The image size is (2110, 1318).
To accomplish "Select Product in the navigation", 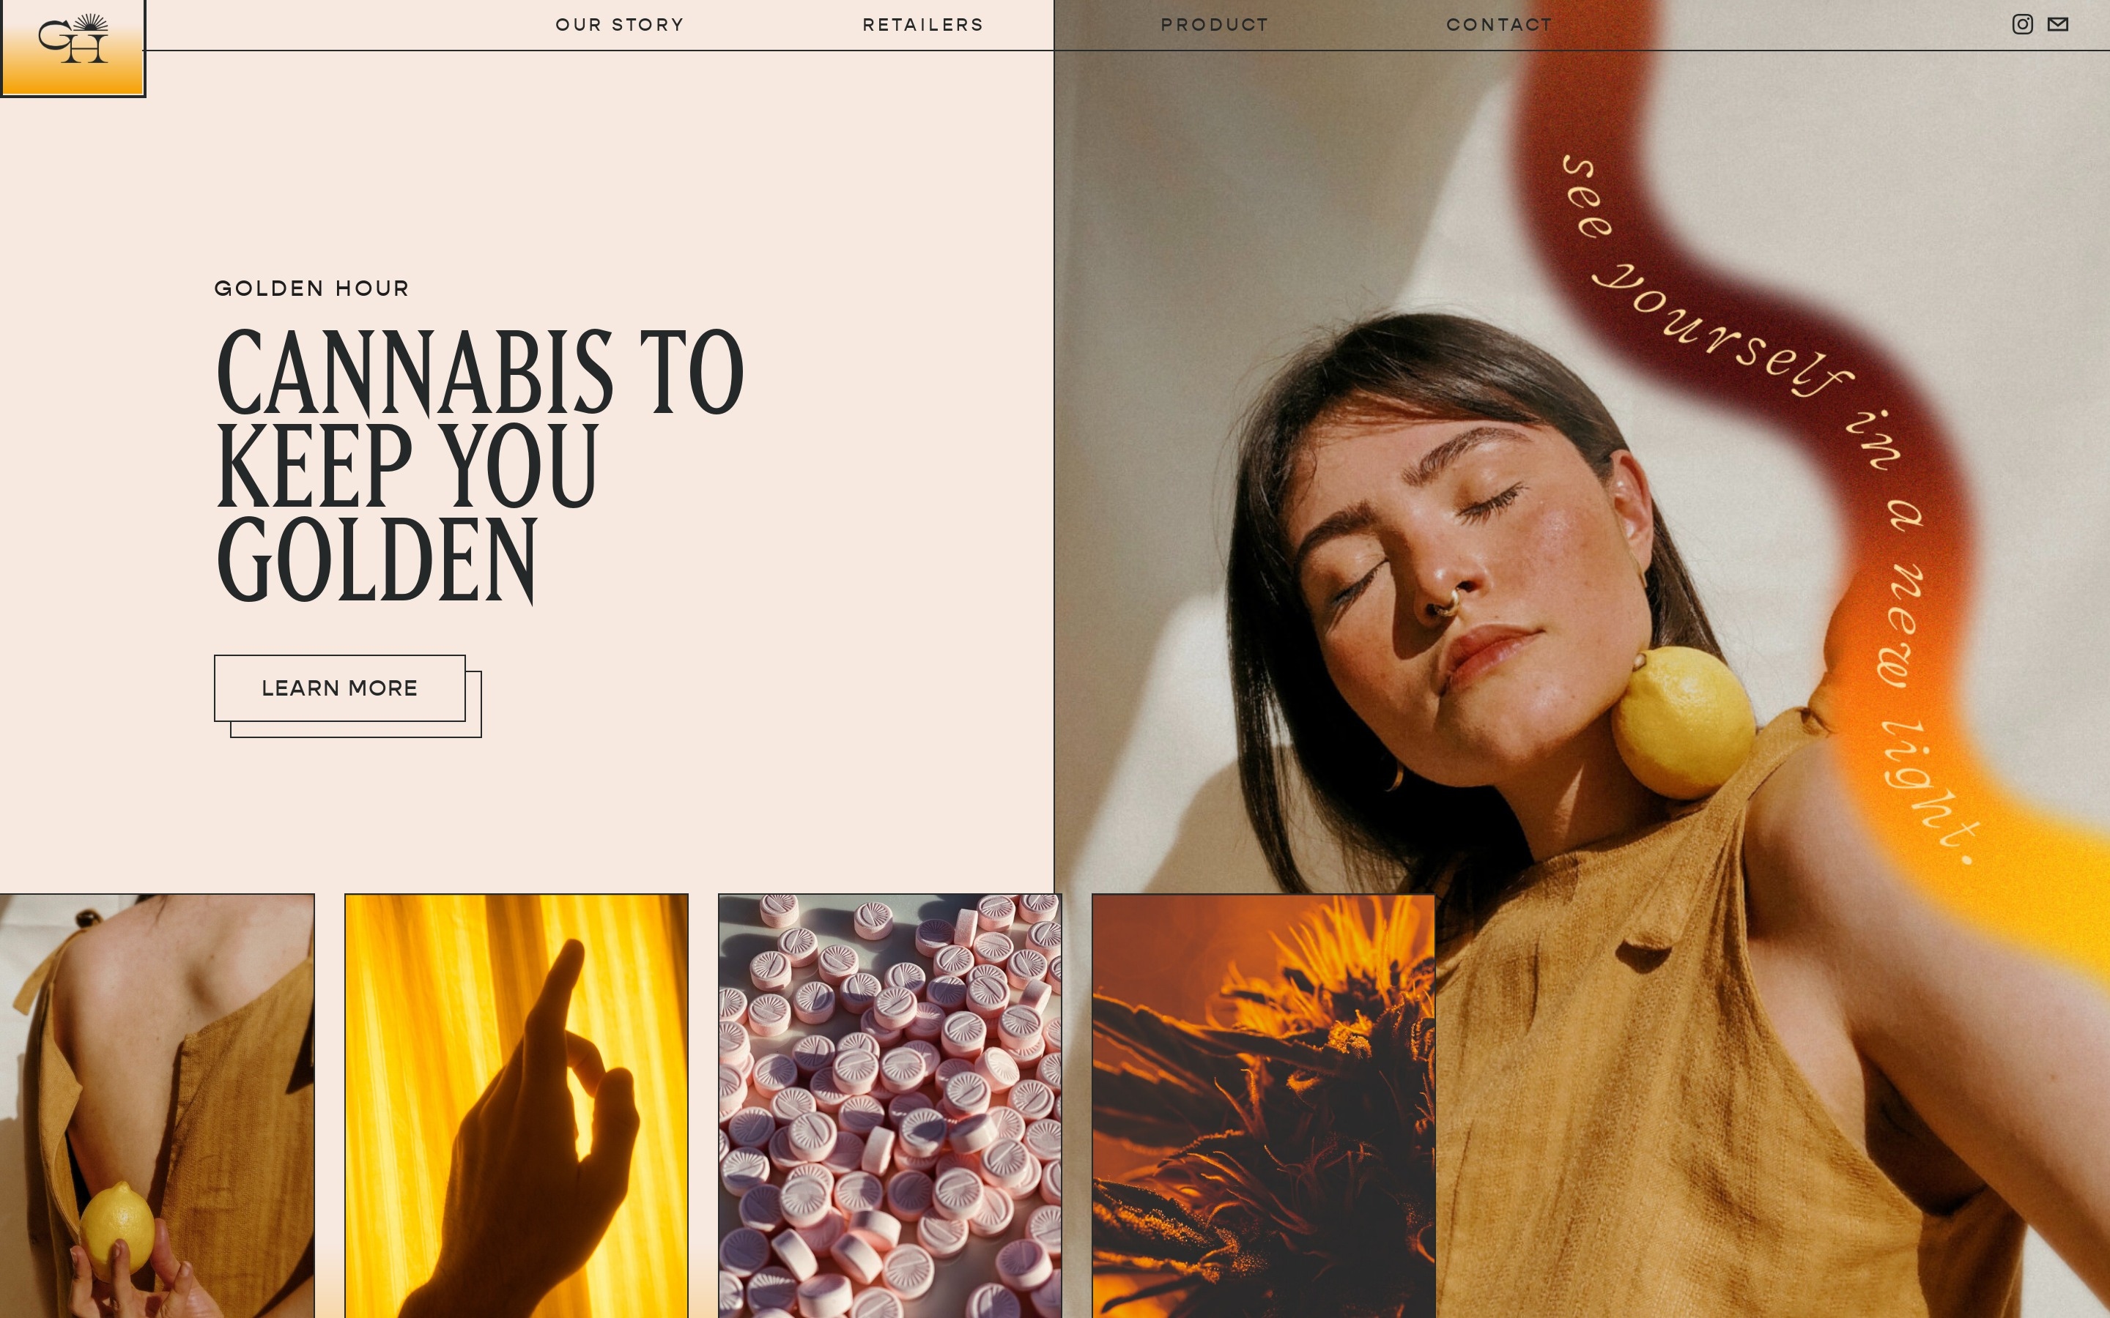I will tap(1215, 24).
